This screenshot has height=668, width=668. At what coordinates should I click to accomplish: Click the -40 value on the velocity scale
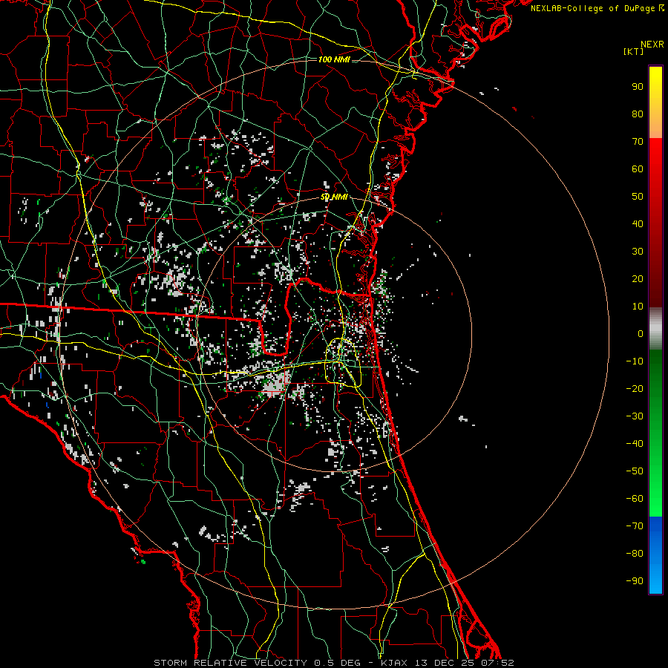coord(635,444)
